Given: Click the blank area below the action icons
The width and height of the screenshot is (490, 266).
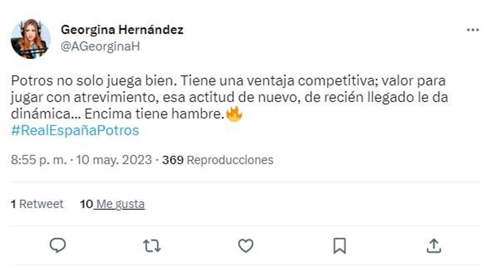Looking at the screenshot, I should (245, 263).
